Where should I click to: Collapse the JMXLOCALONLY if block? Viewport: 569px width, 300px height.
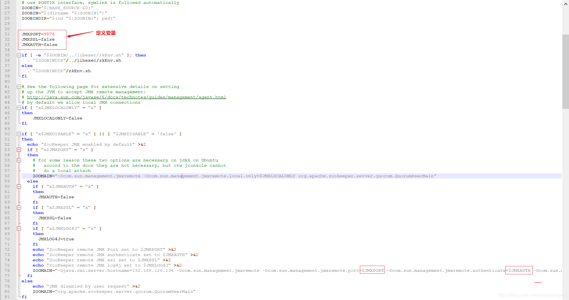point(19,108)
